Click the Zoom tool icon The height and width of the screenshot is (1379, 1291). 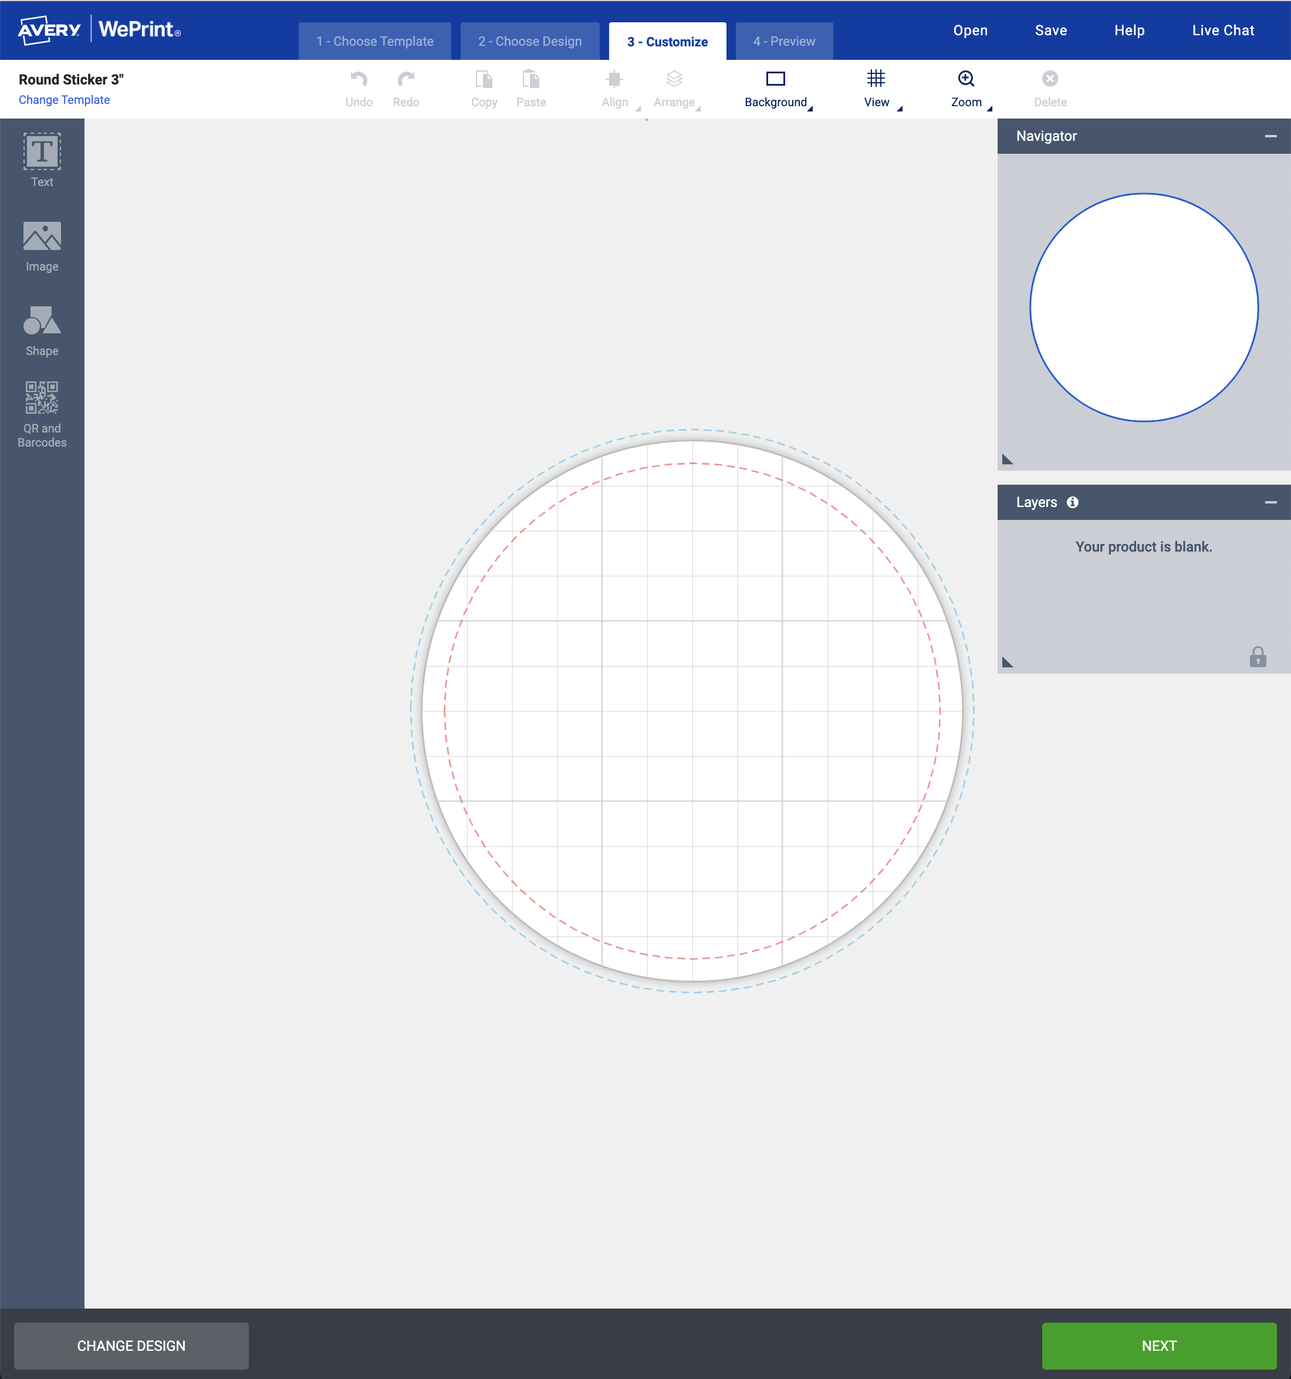[966, 80]
